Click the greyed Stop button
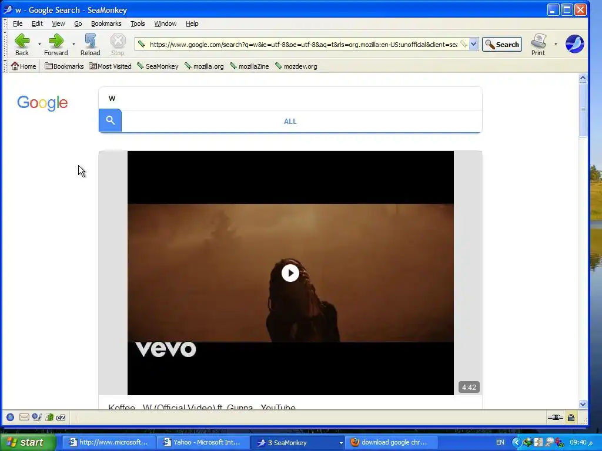 point(118,45)
